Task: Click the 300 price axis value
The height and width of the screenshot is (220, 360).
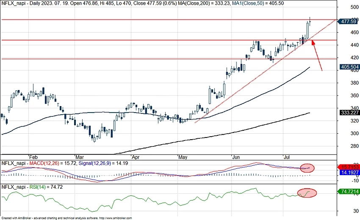Action: [354, 133]
